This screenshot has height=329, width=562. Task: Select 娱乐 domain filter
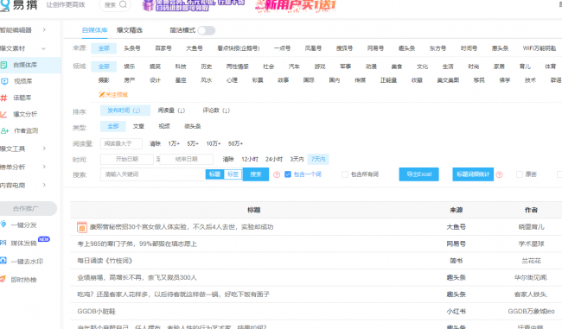coord(130,66)
